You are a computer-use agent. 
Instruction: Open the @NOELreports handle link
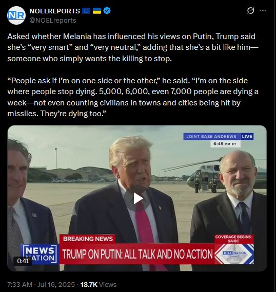tap(53, 20)
